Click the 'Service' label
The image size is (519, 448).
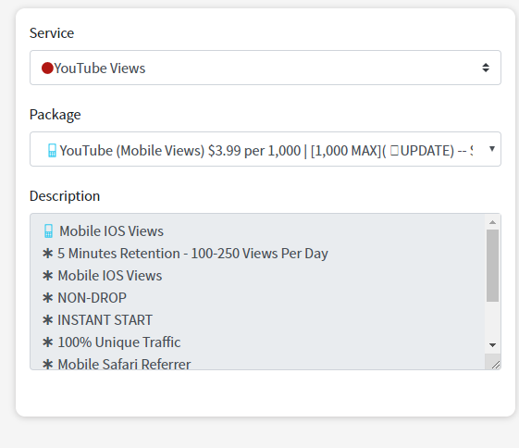click(x=52, y=32)
